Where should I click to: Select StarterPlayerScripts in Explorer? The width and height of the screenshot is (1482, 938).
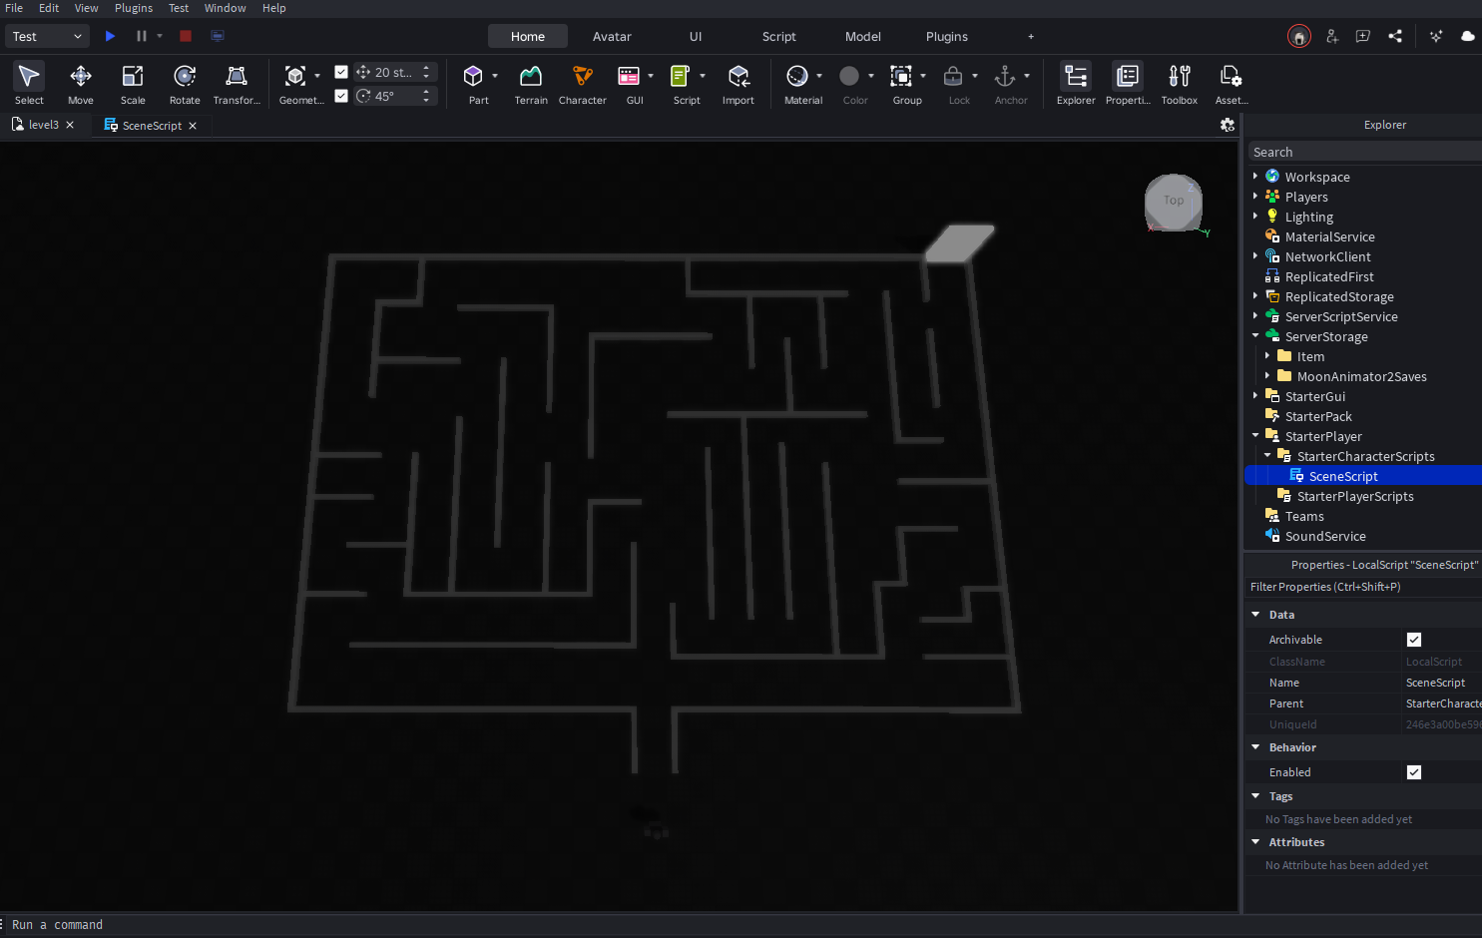coord(1354,496)
